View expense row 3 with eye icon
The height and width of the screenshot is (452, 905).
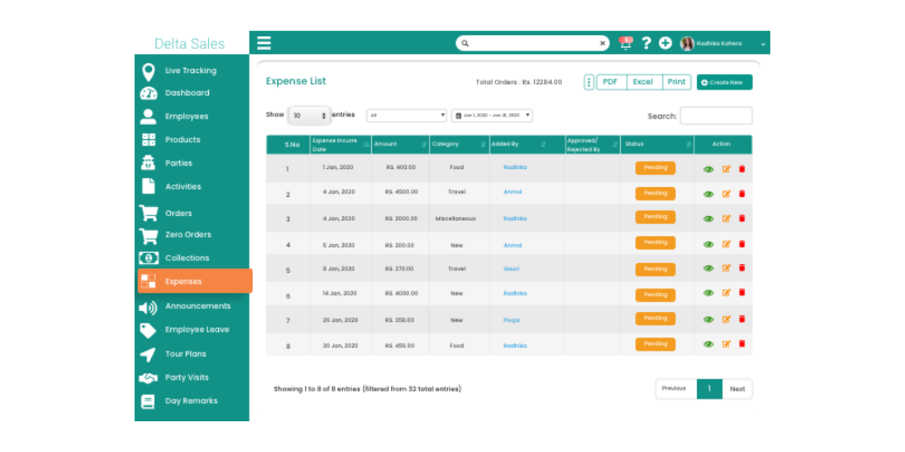709,219
